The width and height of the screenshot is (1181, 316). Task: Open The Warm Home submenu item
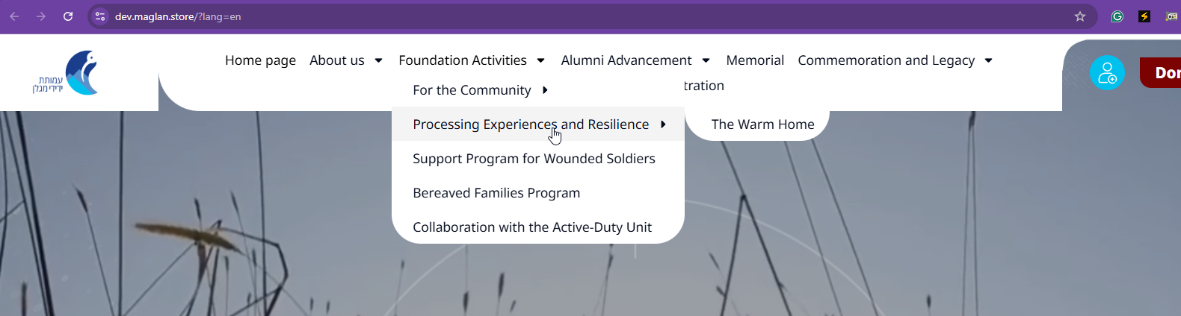[762, 124]
